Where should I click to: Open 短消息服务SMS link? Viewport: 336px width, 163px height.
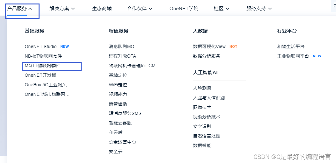(x=125, y=113)
